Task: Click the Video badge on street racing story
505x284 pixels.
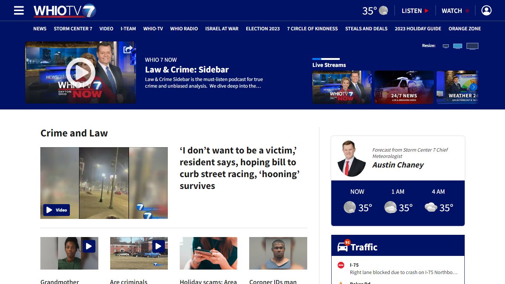Action: 57,210
